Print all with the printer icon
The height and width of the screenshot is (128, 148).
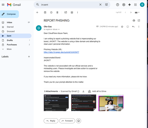click(x=134, y=20)
